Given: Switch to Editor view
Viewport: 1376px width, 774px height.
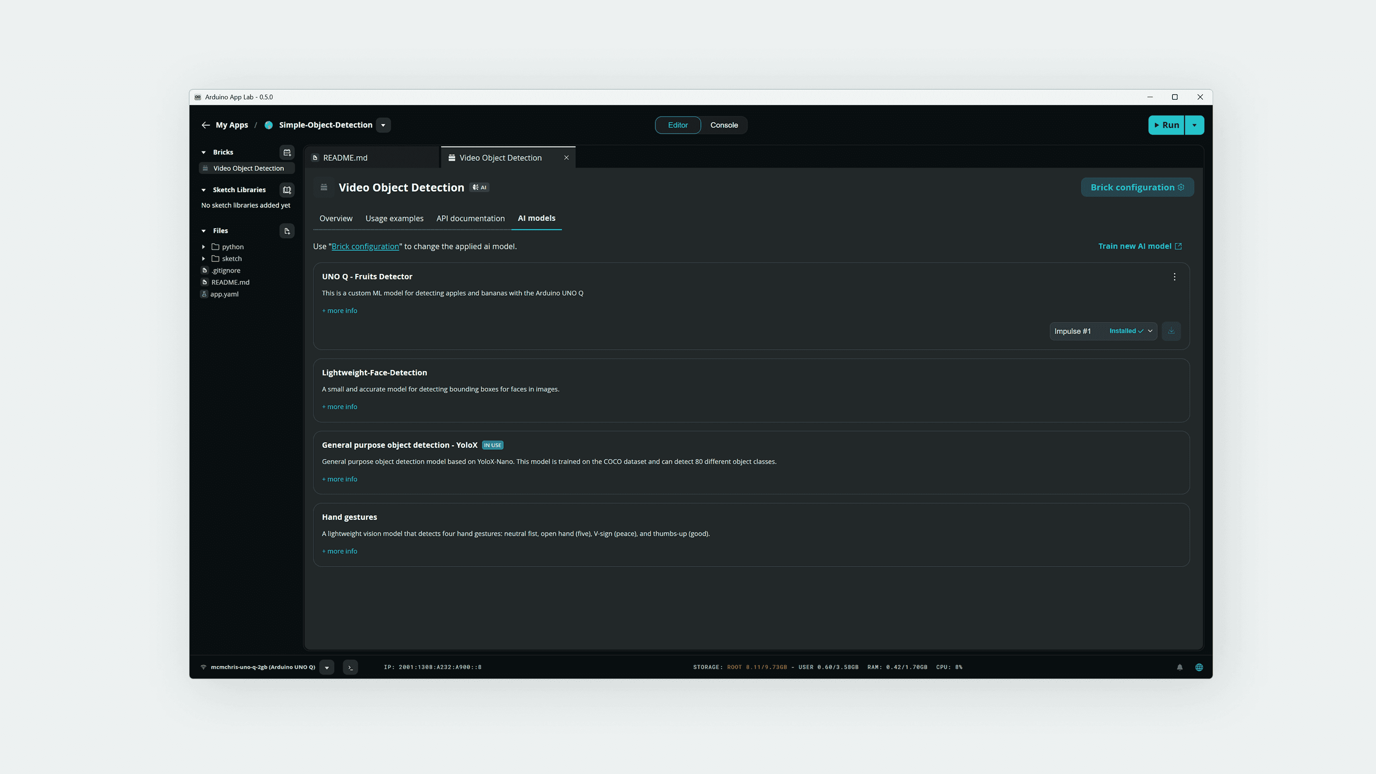Looking at the screenshot, I should tap(677, 125).
